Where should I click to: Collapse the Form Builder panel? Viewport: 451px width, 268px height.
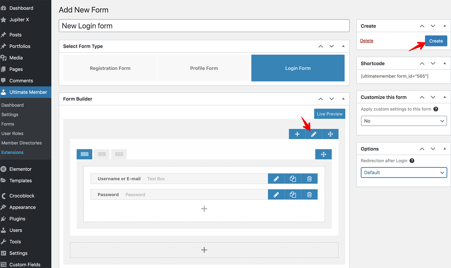[343, 99]
